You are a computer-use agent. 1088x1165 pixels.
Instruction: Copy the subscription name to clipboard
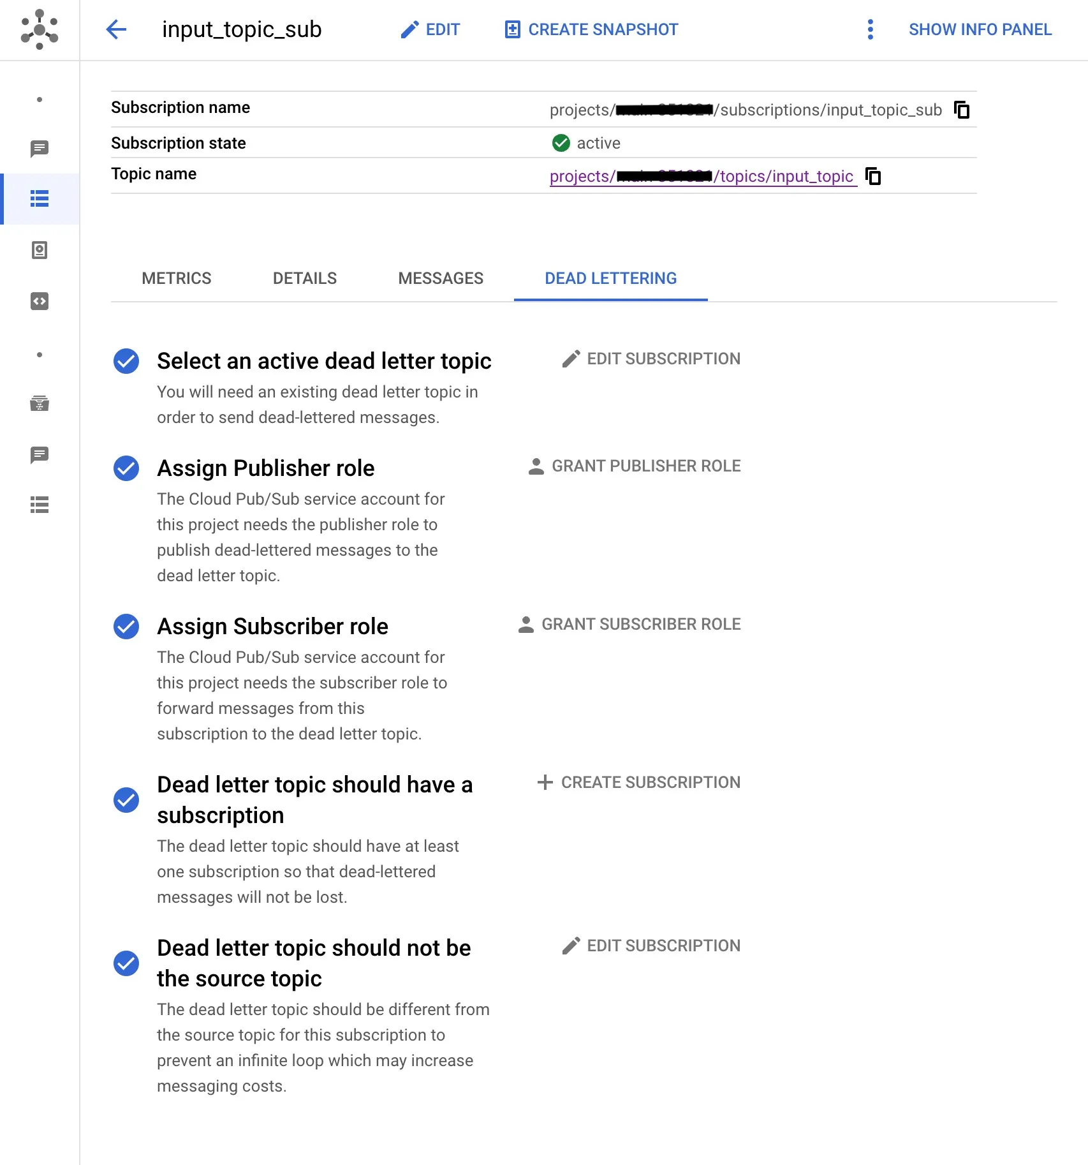pos(962,110)
